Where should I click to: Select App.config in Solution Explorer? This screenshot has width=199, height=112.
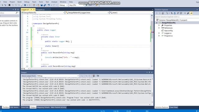[168, 30]
